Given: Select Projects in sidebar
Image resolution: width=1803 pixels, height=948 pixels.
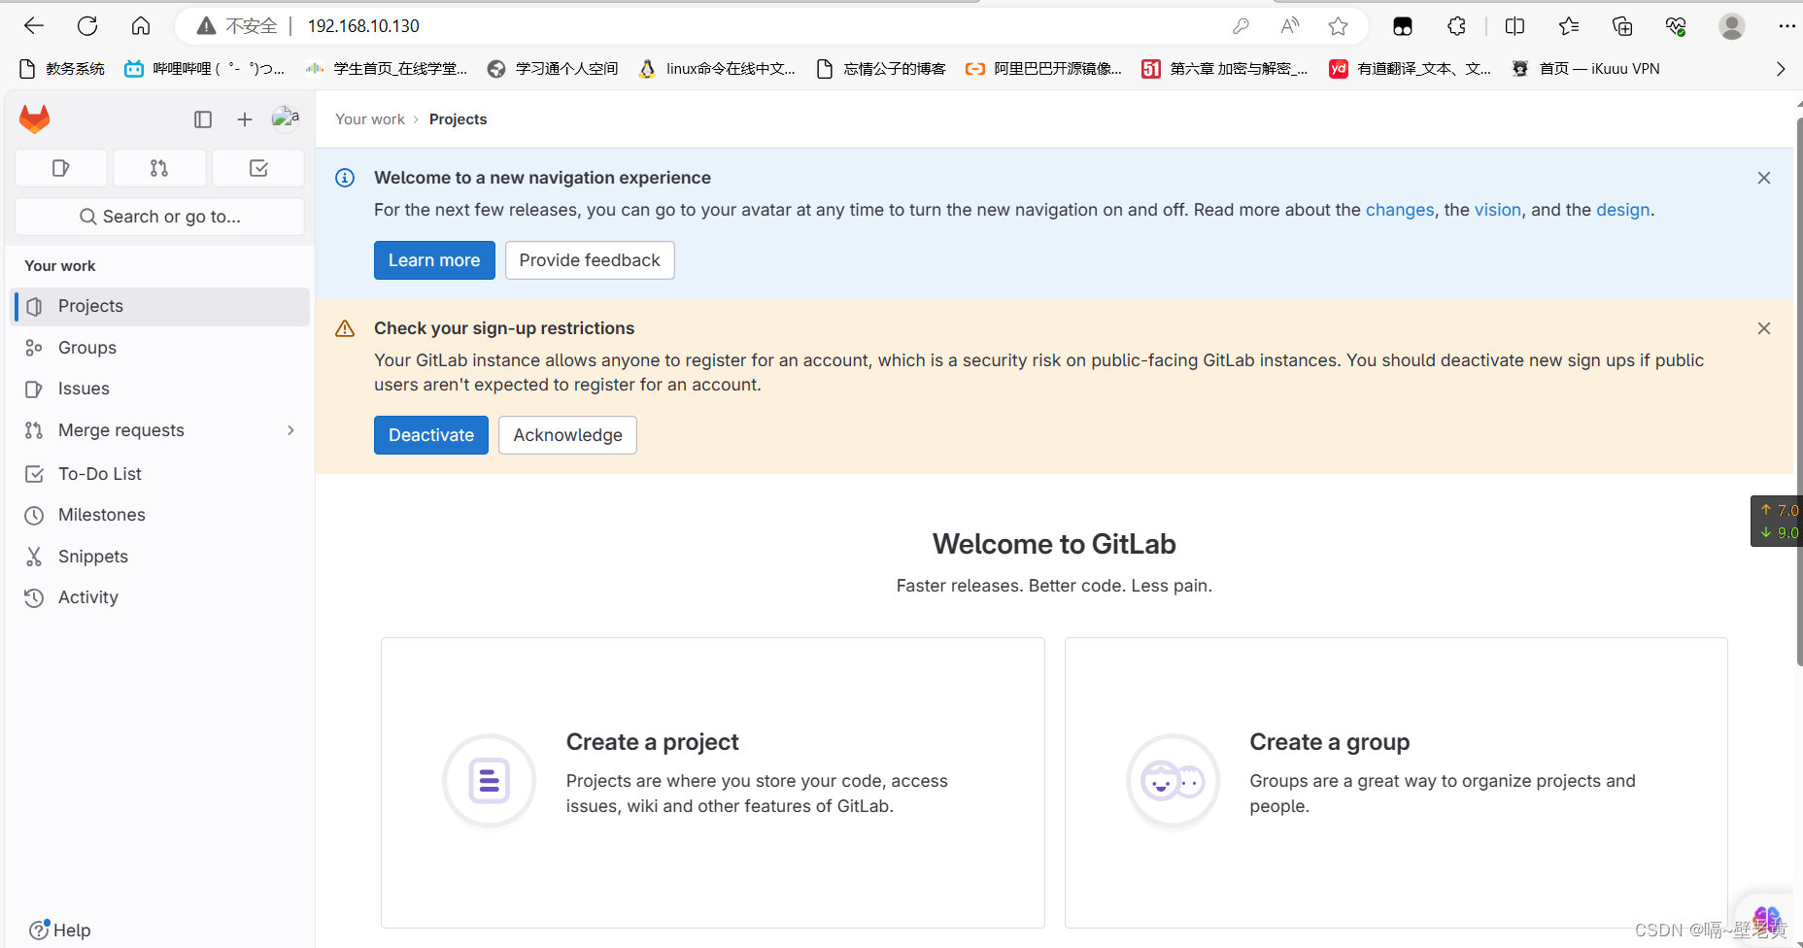Looking at the screenshot, I should point(161,306).
